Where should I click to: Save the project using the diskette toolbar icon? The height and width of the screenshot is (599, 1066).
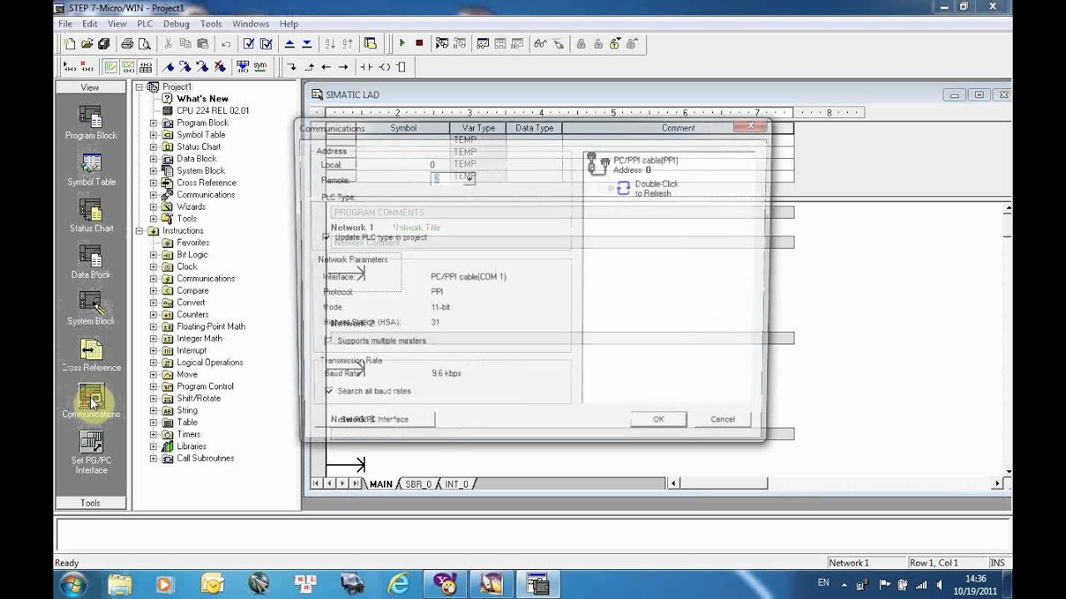tap(103, 43)
